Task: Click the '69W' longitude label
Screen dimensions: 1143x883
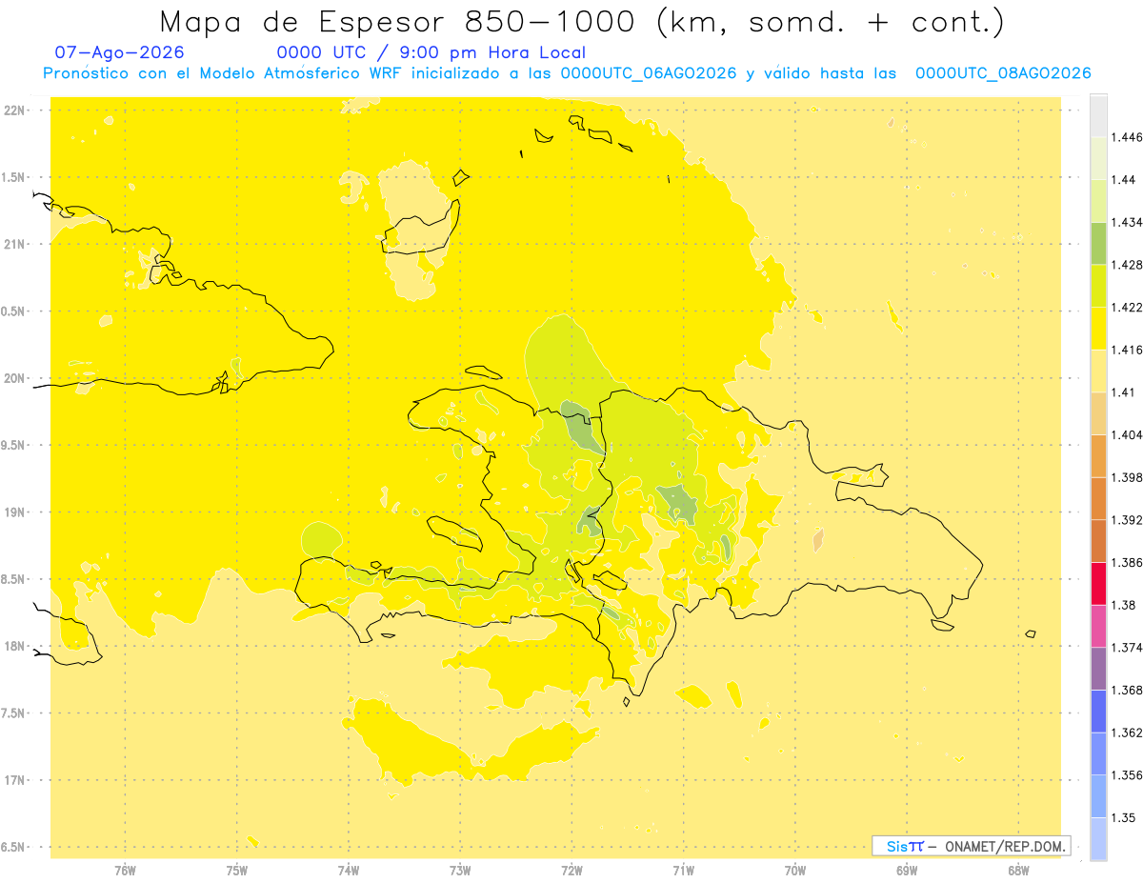Action: coord(907,871)
